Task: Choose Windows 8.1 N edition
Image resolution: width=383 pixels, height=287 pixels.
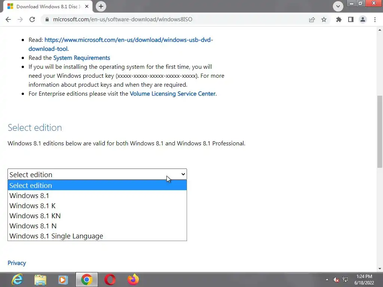Action: click(97, 226)
